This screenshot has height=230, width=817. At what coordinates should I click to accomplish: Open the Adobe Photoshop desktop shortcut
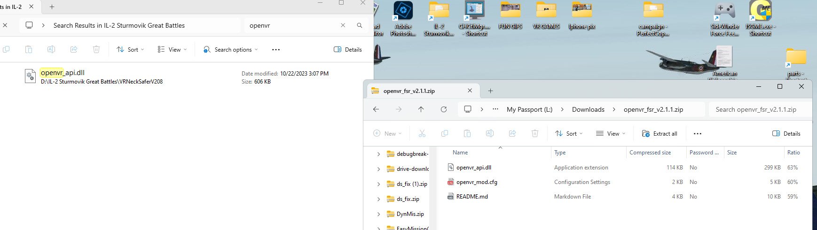[403, 19]
